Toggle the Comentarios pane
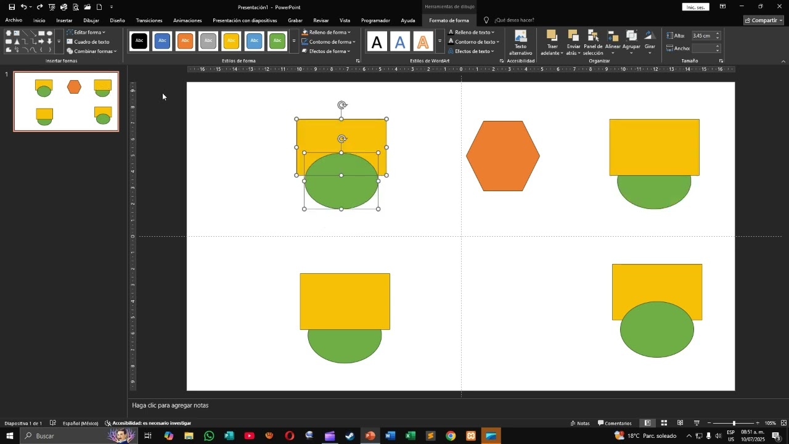Viewport: 789px width, 444px height. pos(615,423)
